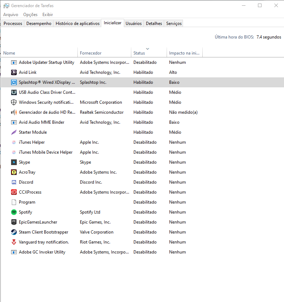Switch to the Desempenho tab

[x=39, y=24]
